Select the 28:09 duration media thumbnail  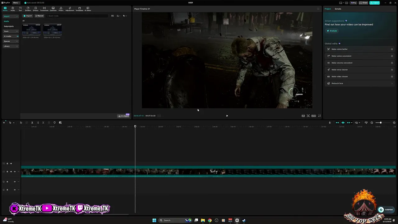[53, 30]
